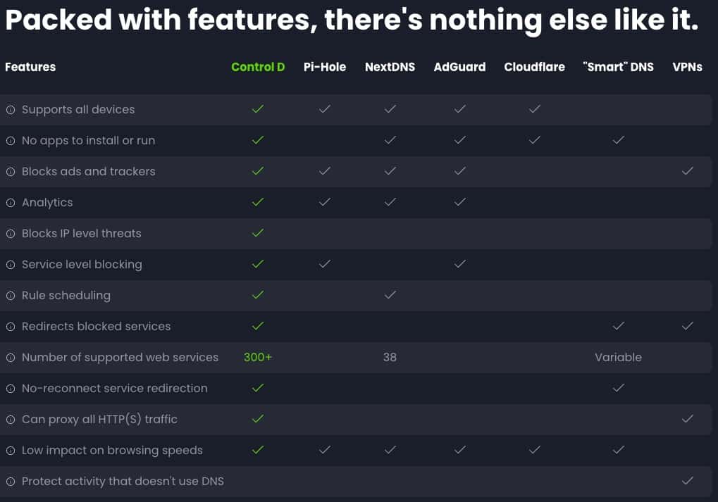718x502 pixels.
Task: Select the "Smart" DNS checkmark for No-reconnect service redirection
Action: coord(618,388)
